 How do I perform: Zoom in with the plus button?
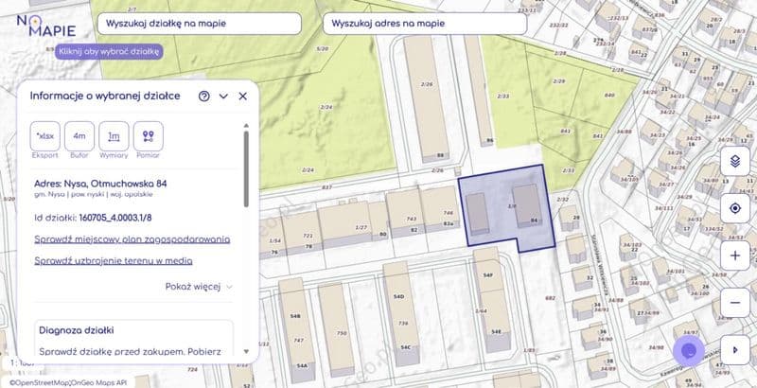735,256
